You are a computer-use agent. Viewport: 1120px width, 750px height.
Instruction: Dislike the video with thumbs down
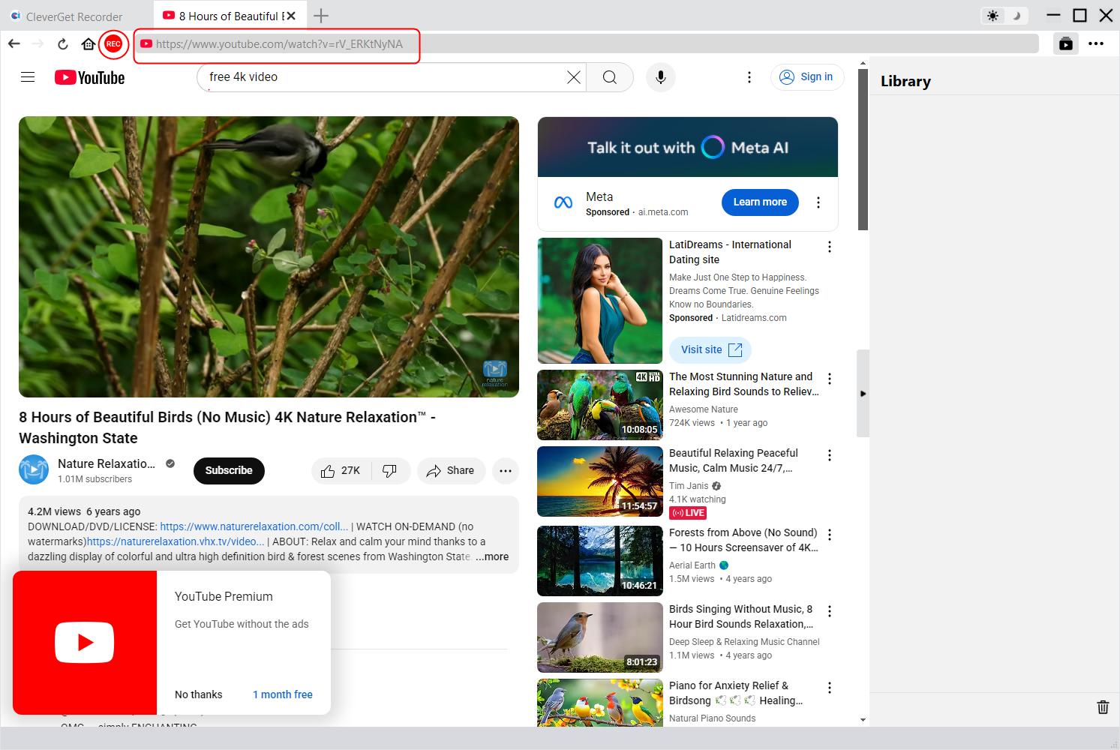tap(389, 470)
